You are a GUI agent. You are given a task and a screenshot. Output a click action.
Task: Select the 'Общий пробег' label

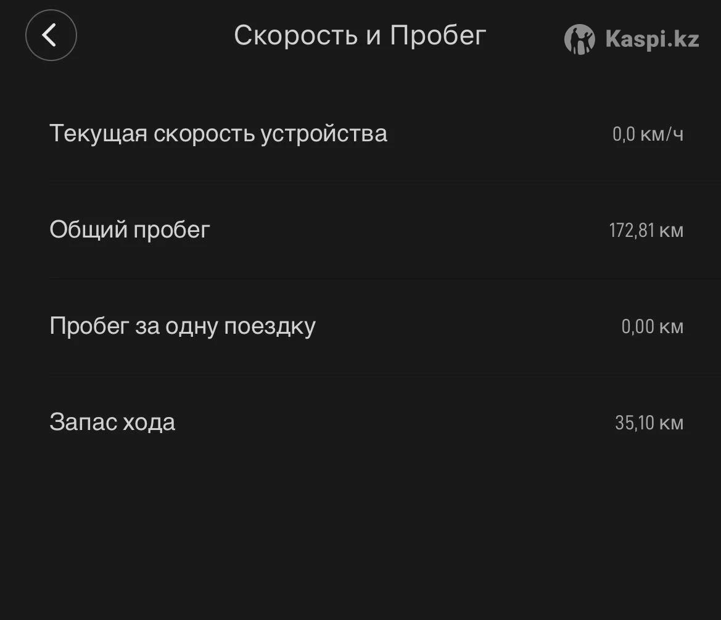pos(130,229)
